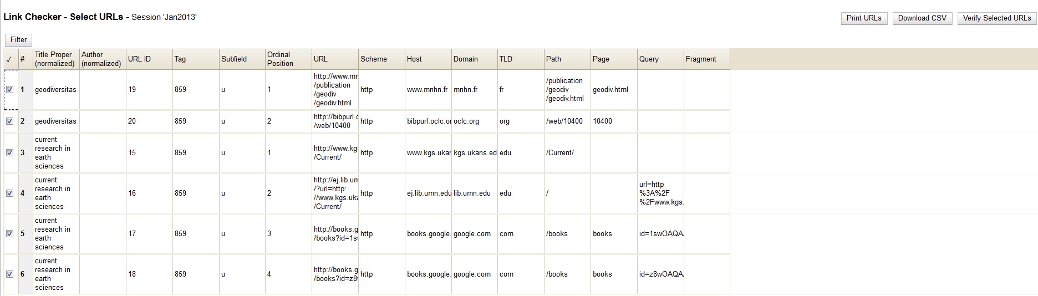Click domain cell 'oclc.org'

(475, 121)
